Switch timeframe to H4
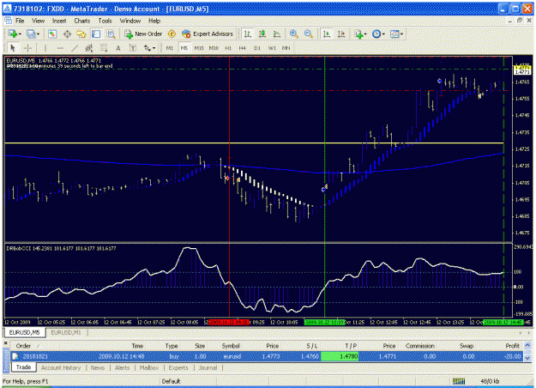 tap(243, 48)
